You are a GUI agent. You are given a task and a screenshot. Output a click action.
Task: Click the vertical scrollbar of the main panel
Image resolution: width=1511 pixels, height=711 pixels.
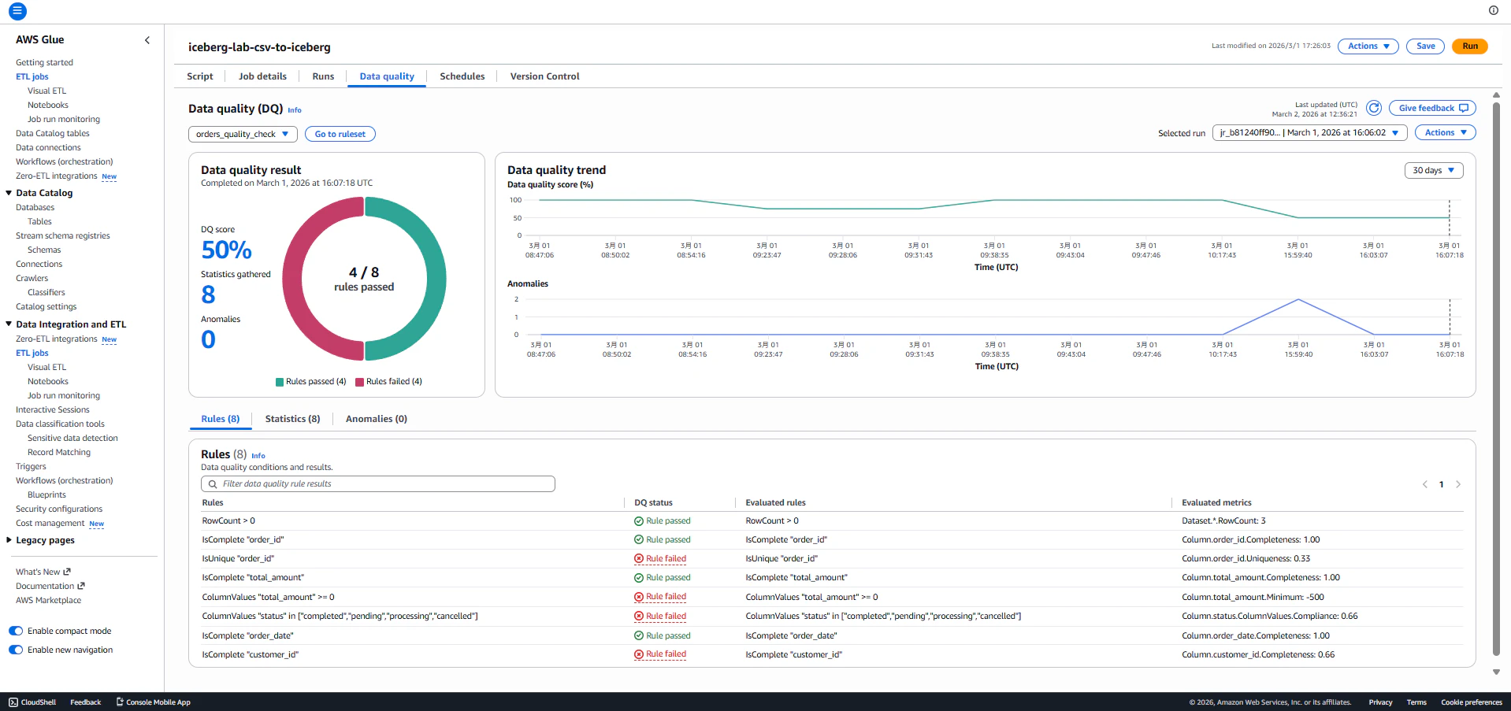pyautogui.click(x=1496, y=378)
